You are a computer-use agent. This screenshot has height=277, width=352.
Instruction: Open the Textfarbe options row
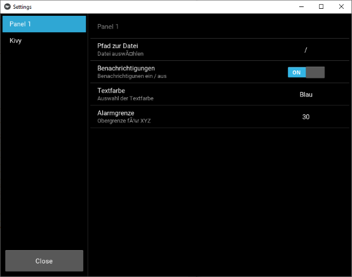pos(219,94)
